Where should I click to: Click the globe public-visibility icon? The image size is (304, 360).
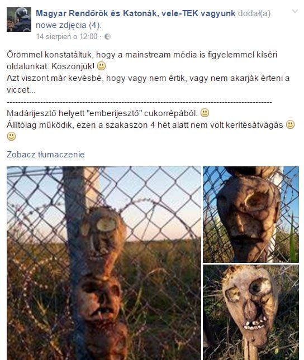pyautogui.click(x=108, y=37)
